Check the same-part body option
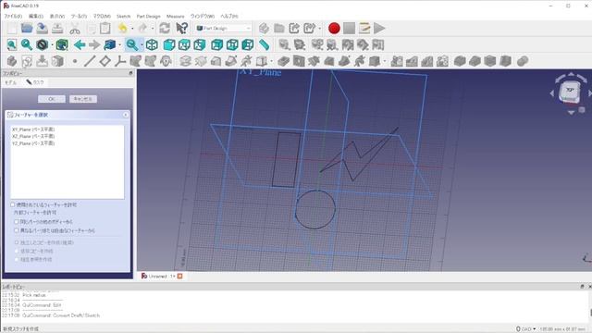This screenshot has height=333, width=592. 17,222
